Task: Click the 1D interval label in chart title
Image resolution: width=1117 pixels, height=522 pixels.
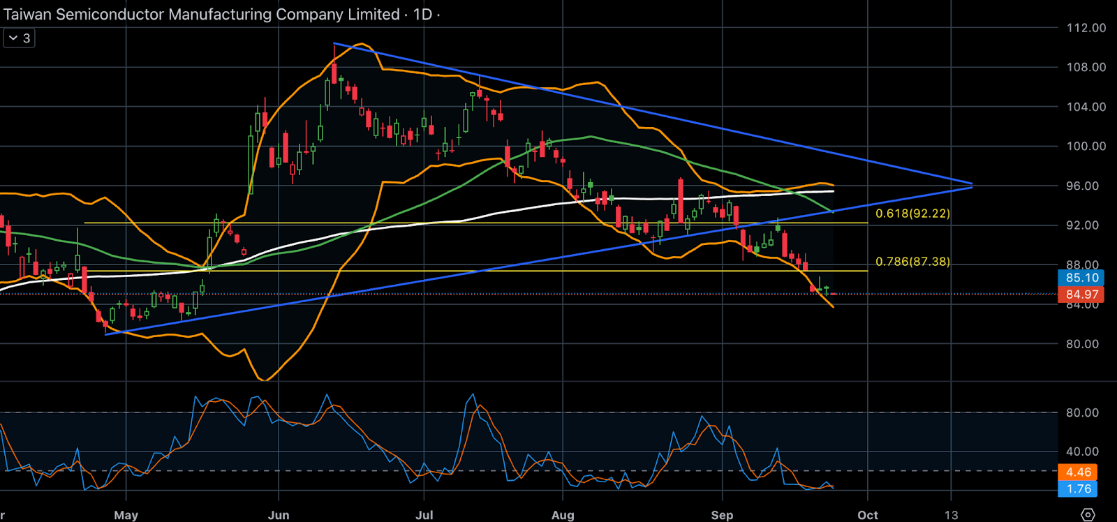Action: (x=423, y=15)
